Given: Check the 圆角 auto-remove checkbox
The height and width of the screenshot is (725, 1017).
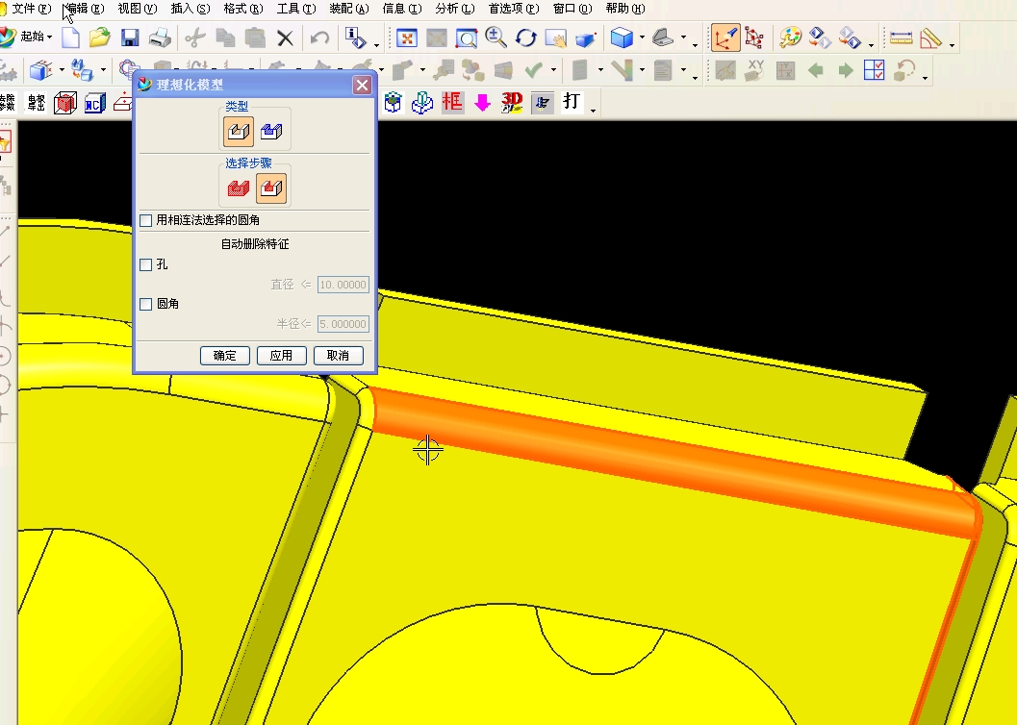Looking at the screenshot, I should [146, 304].
